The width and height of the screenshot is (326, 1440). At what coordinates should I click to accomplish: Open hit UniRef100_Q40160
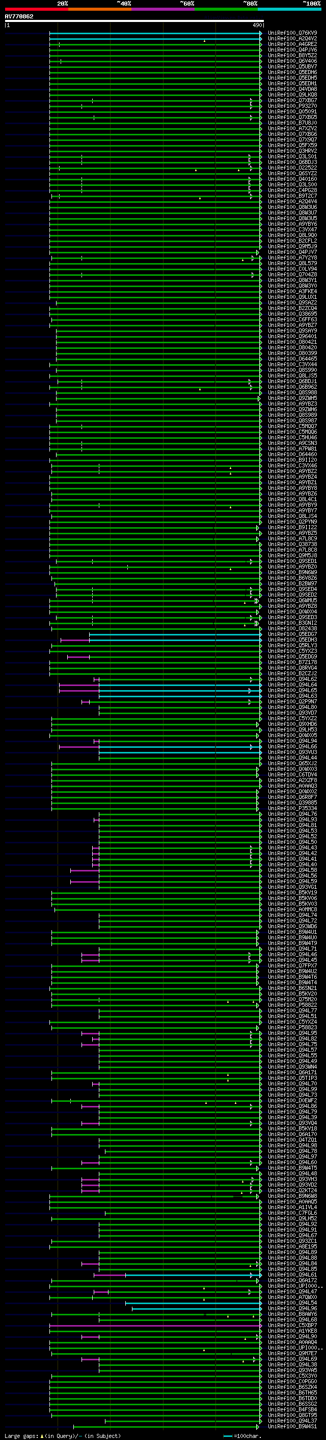[292, 179]
